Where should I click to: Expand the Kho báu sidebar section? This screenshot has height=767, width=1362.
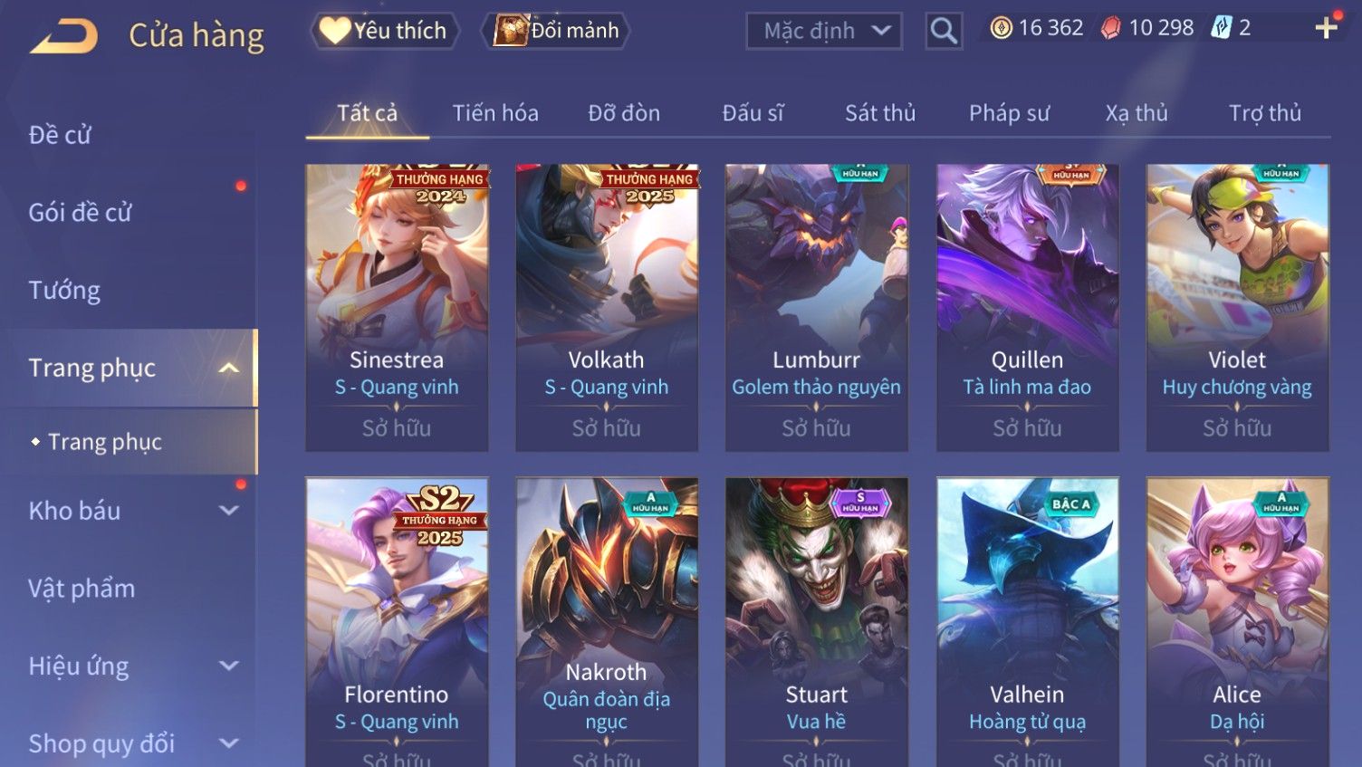[x=229, y=511]
